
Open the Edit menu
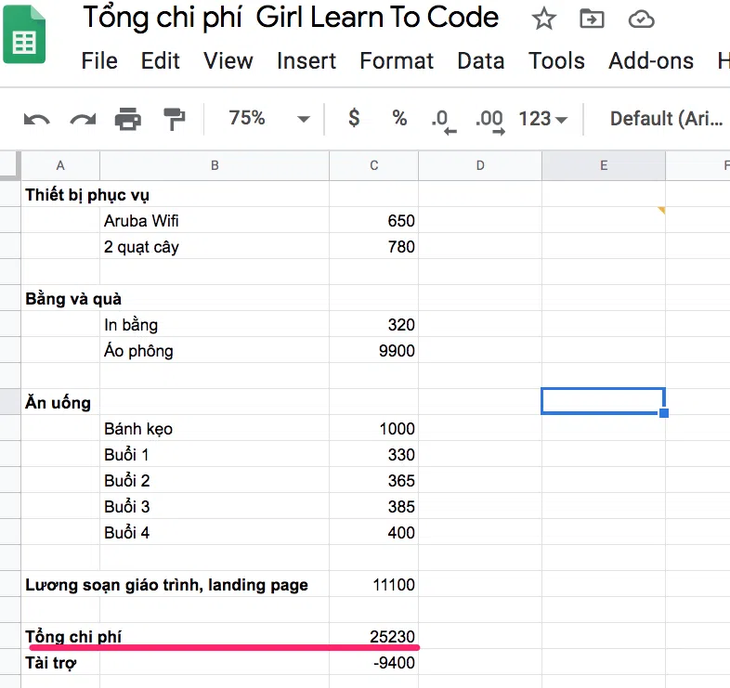click(160, 61)
